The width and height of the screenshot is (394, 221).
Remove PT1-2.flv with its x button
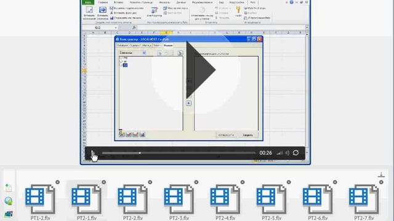[57, 182]
